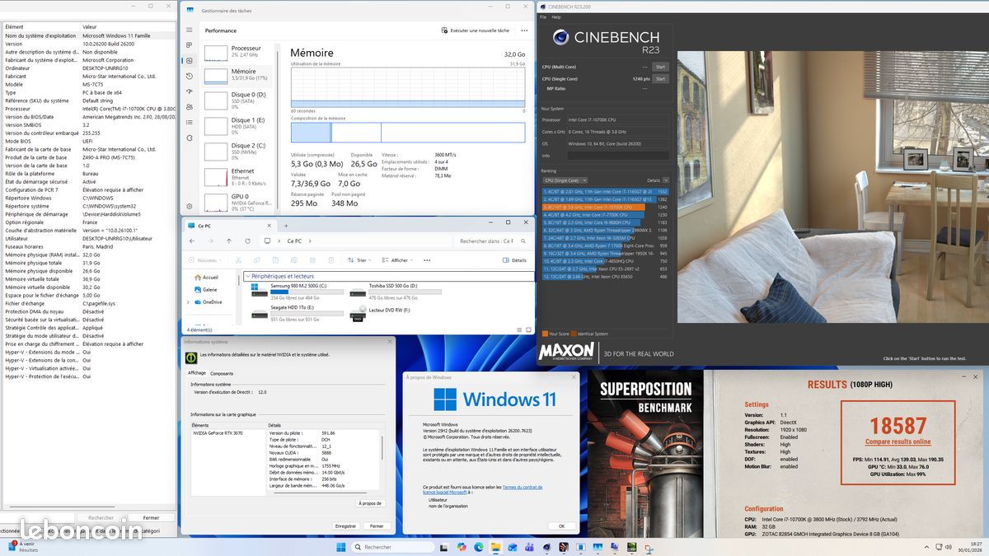Open Galerie in Explorer navigation pane
The width and height of the screenshot is (989, 556).
coord(205,289)
